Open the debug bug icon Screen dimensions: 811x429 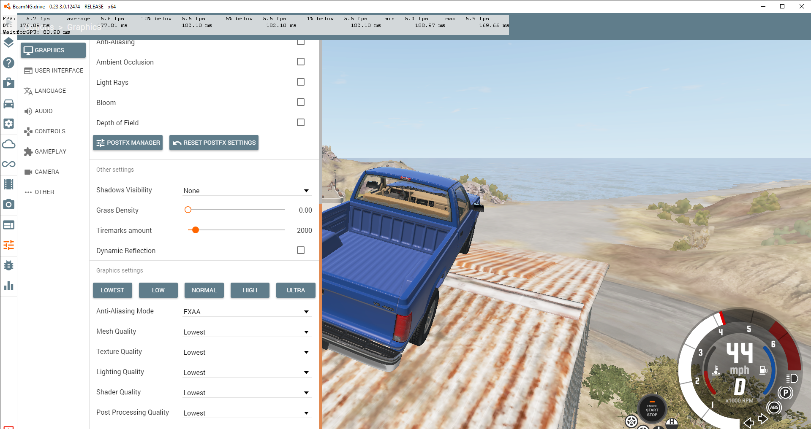click(8, 265)
